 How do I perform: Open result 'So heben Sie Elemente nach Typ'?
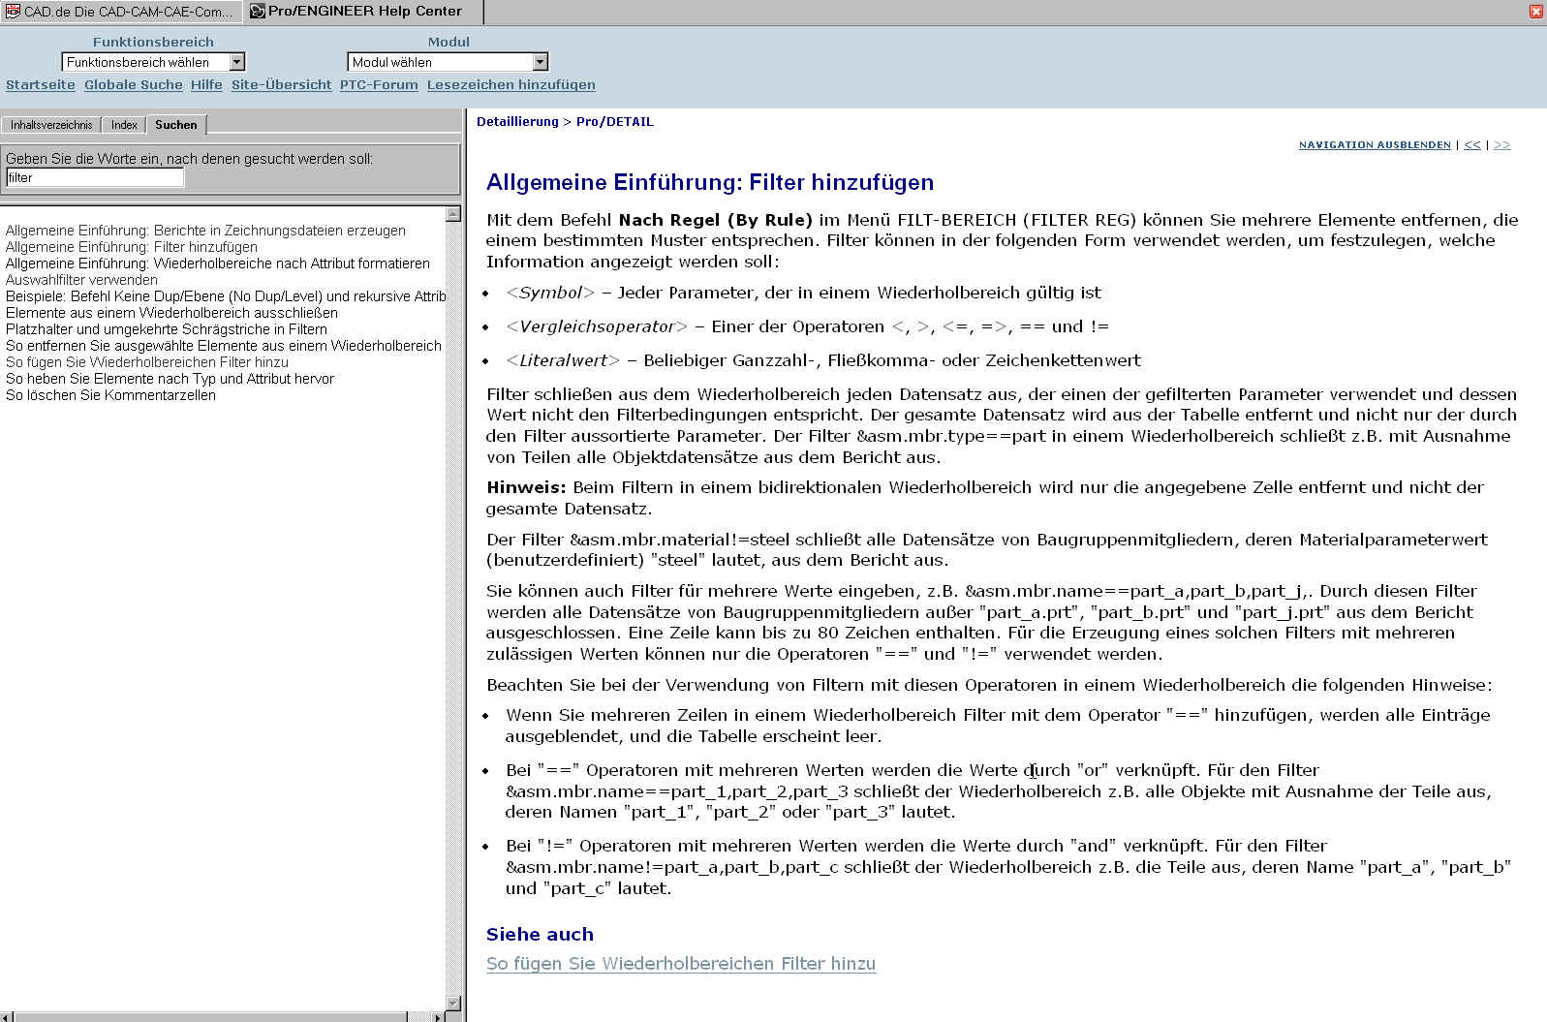click(x=170, y=379)
